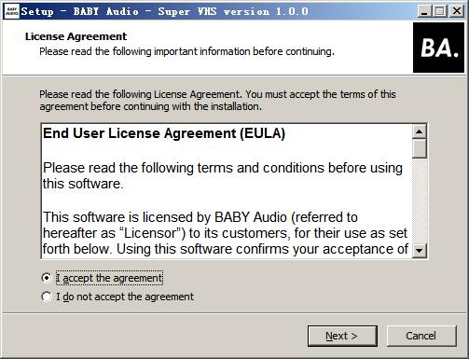Select the I accept the agreement radio
The image size is (469, 359).
coord(47,278)
